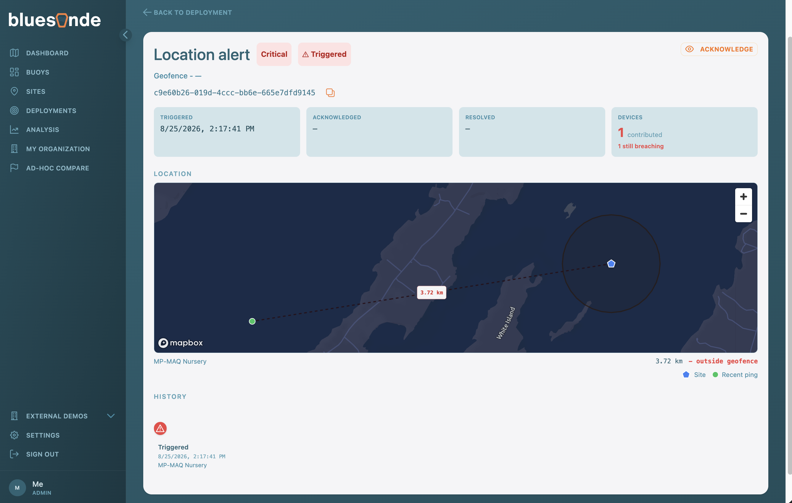792x503 pixels.
Task: Go to Settings menu label
Action: point(43,435)
